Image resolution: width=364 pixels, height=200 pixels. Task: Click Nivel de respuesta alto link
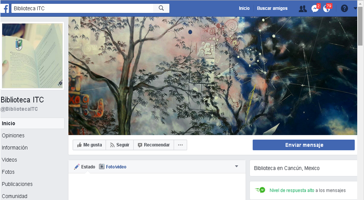click(x=292, y=191)
